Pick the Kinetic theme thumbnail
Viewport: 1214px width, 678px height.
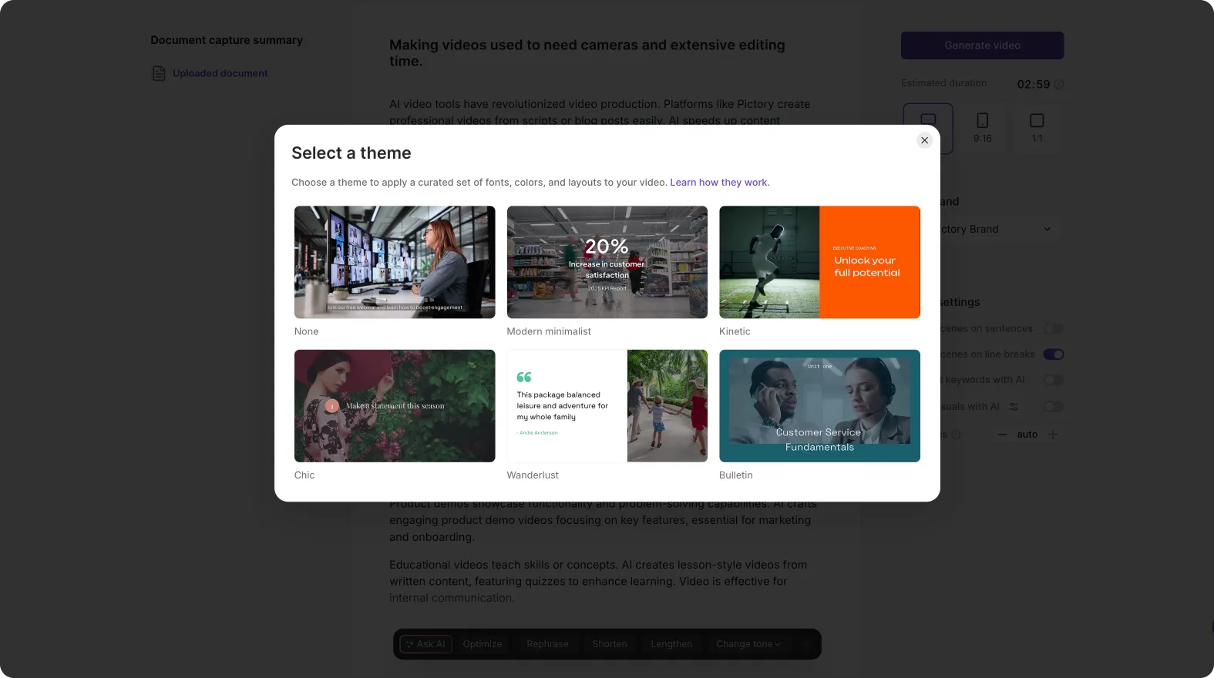click(819, 262)
